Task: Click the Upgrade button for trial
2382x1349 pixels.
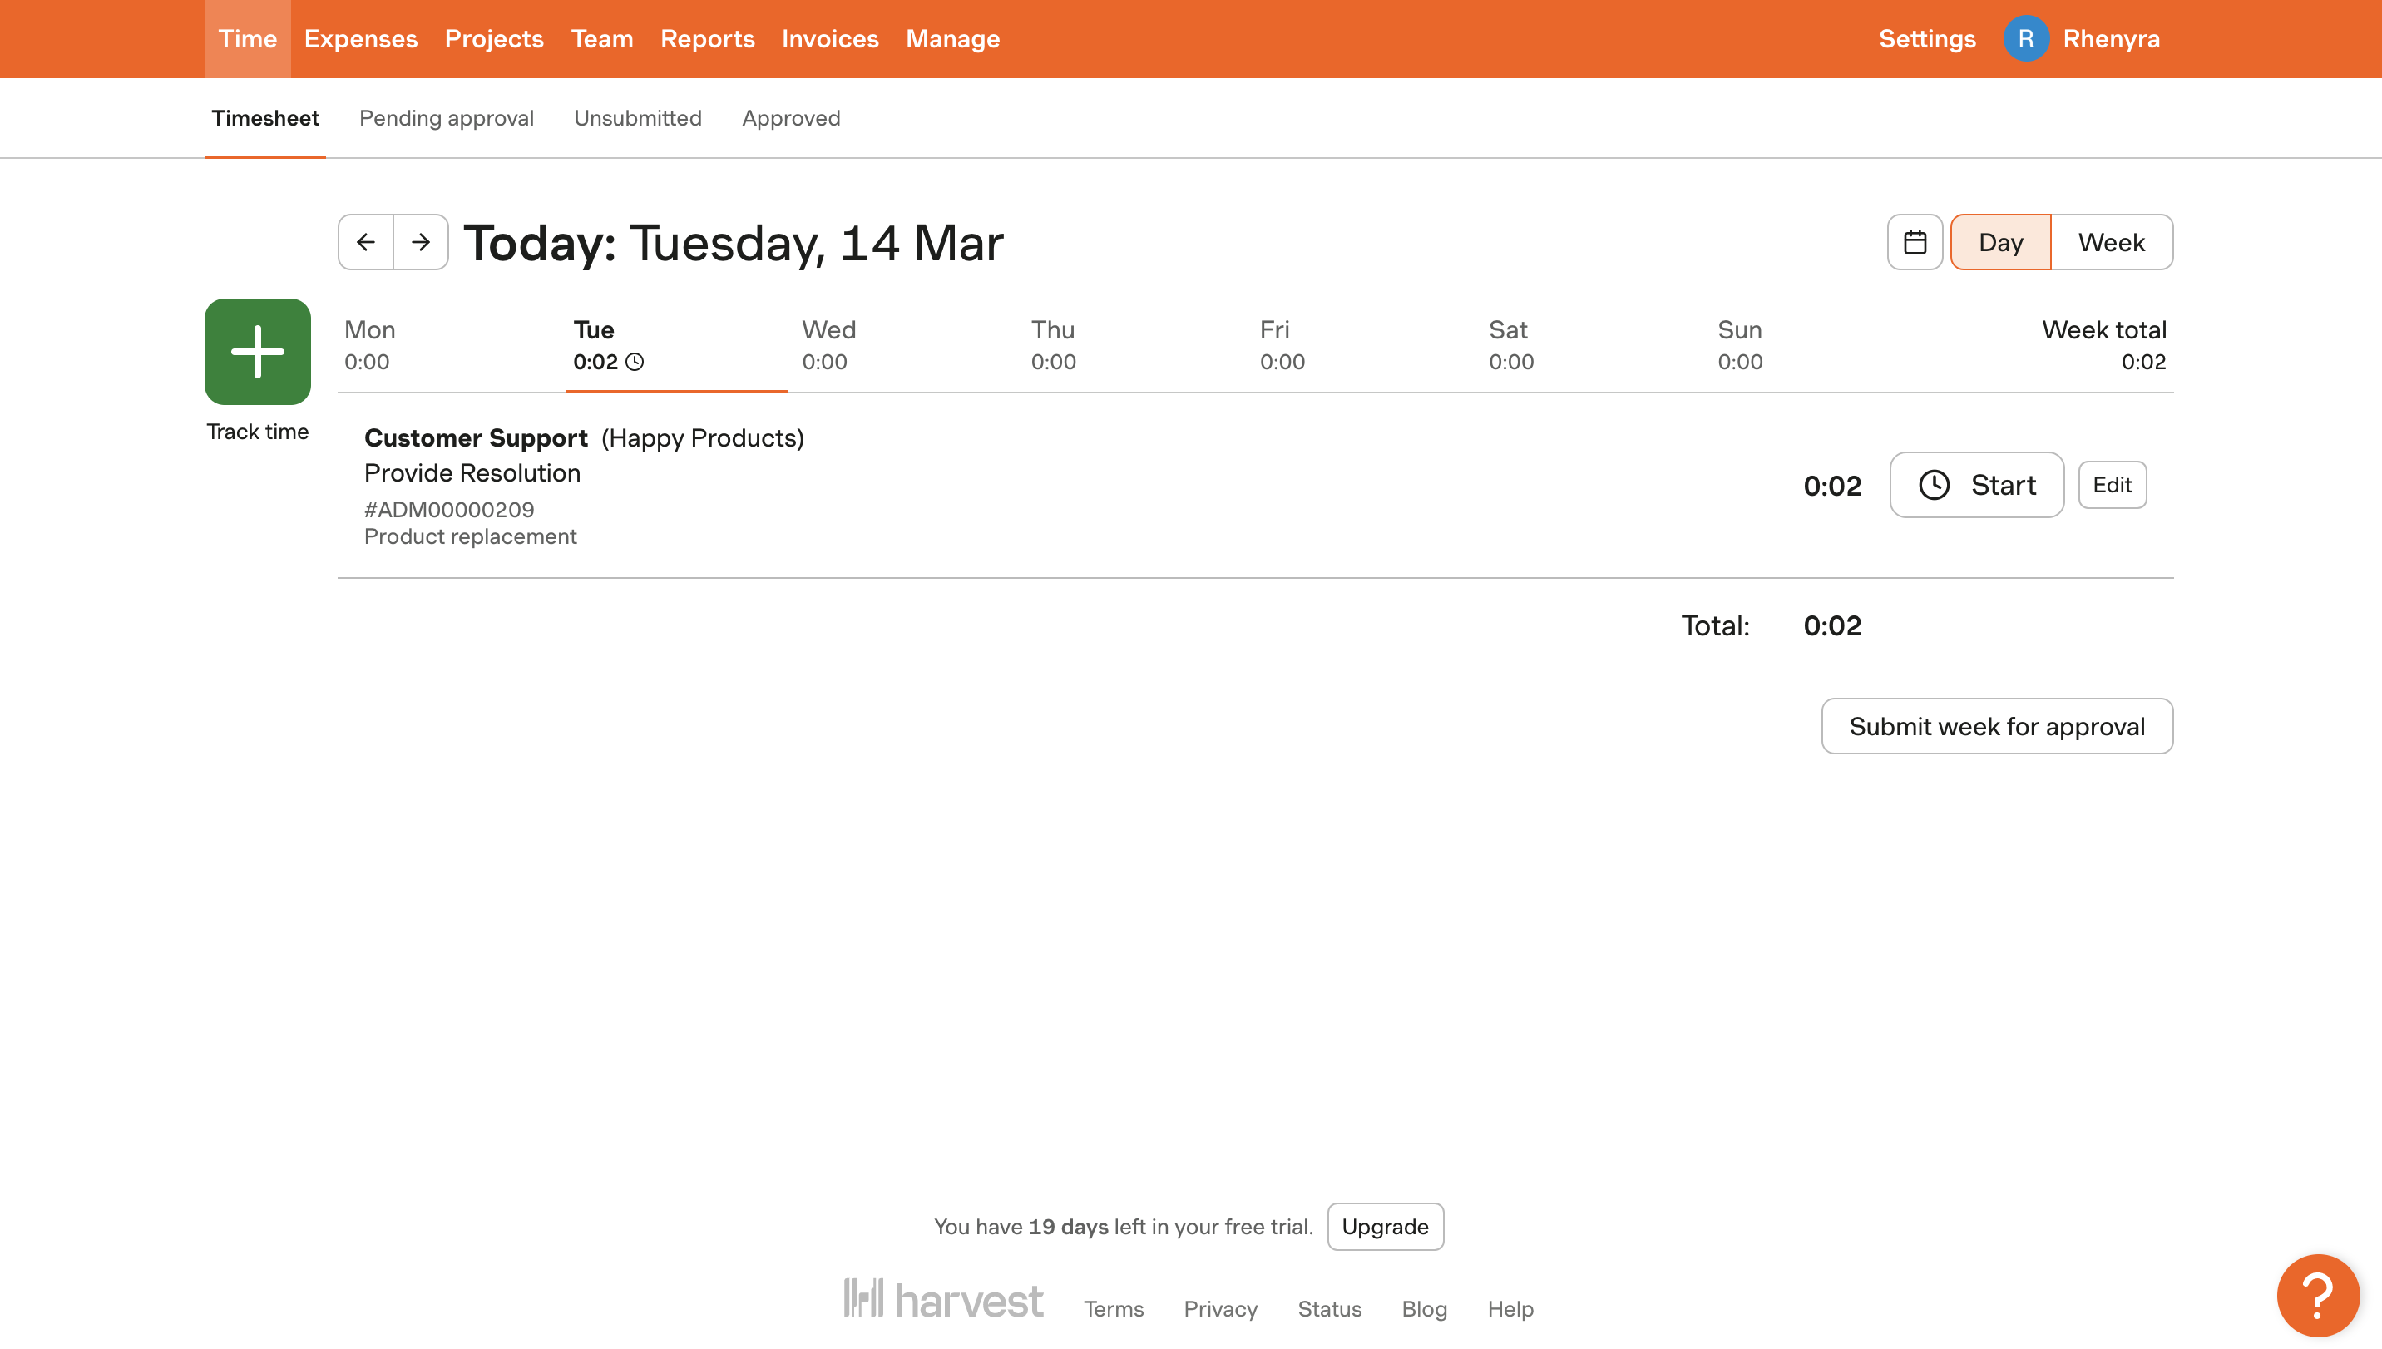Action: 1386,1227
